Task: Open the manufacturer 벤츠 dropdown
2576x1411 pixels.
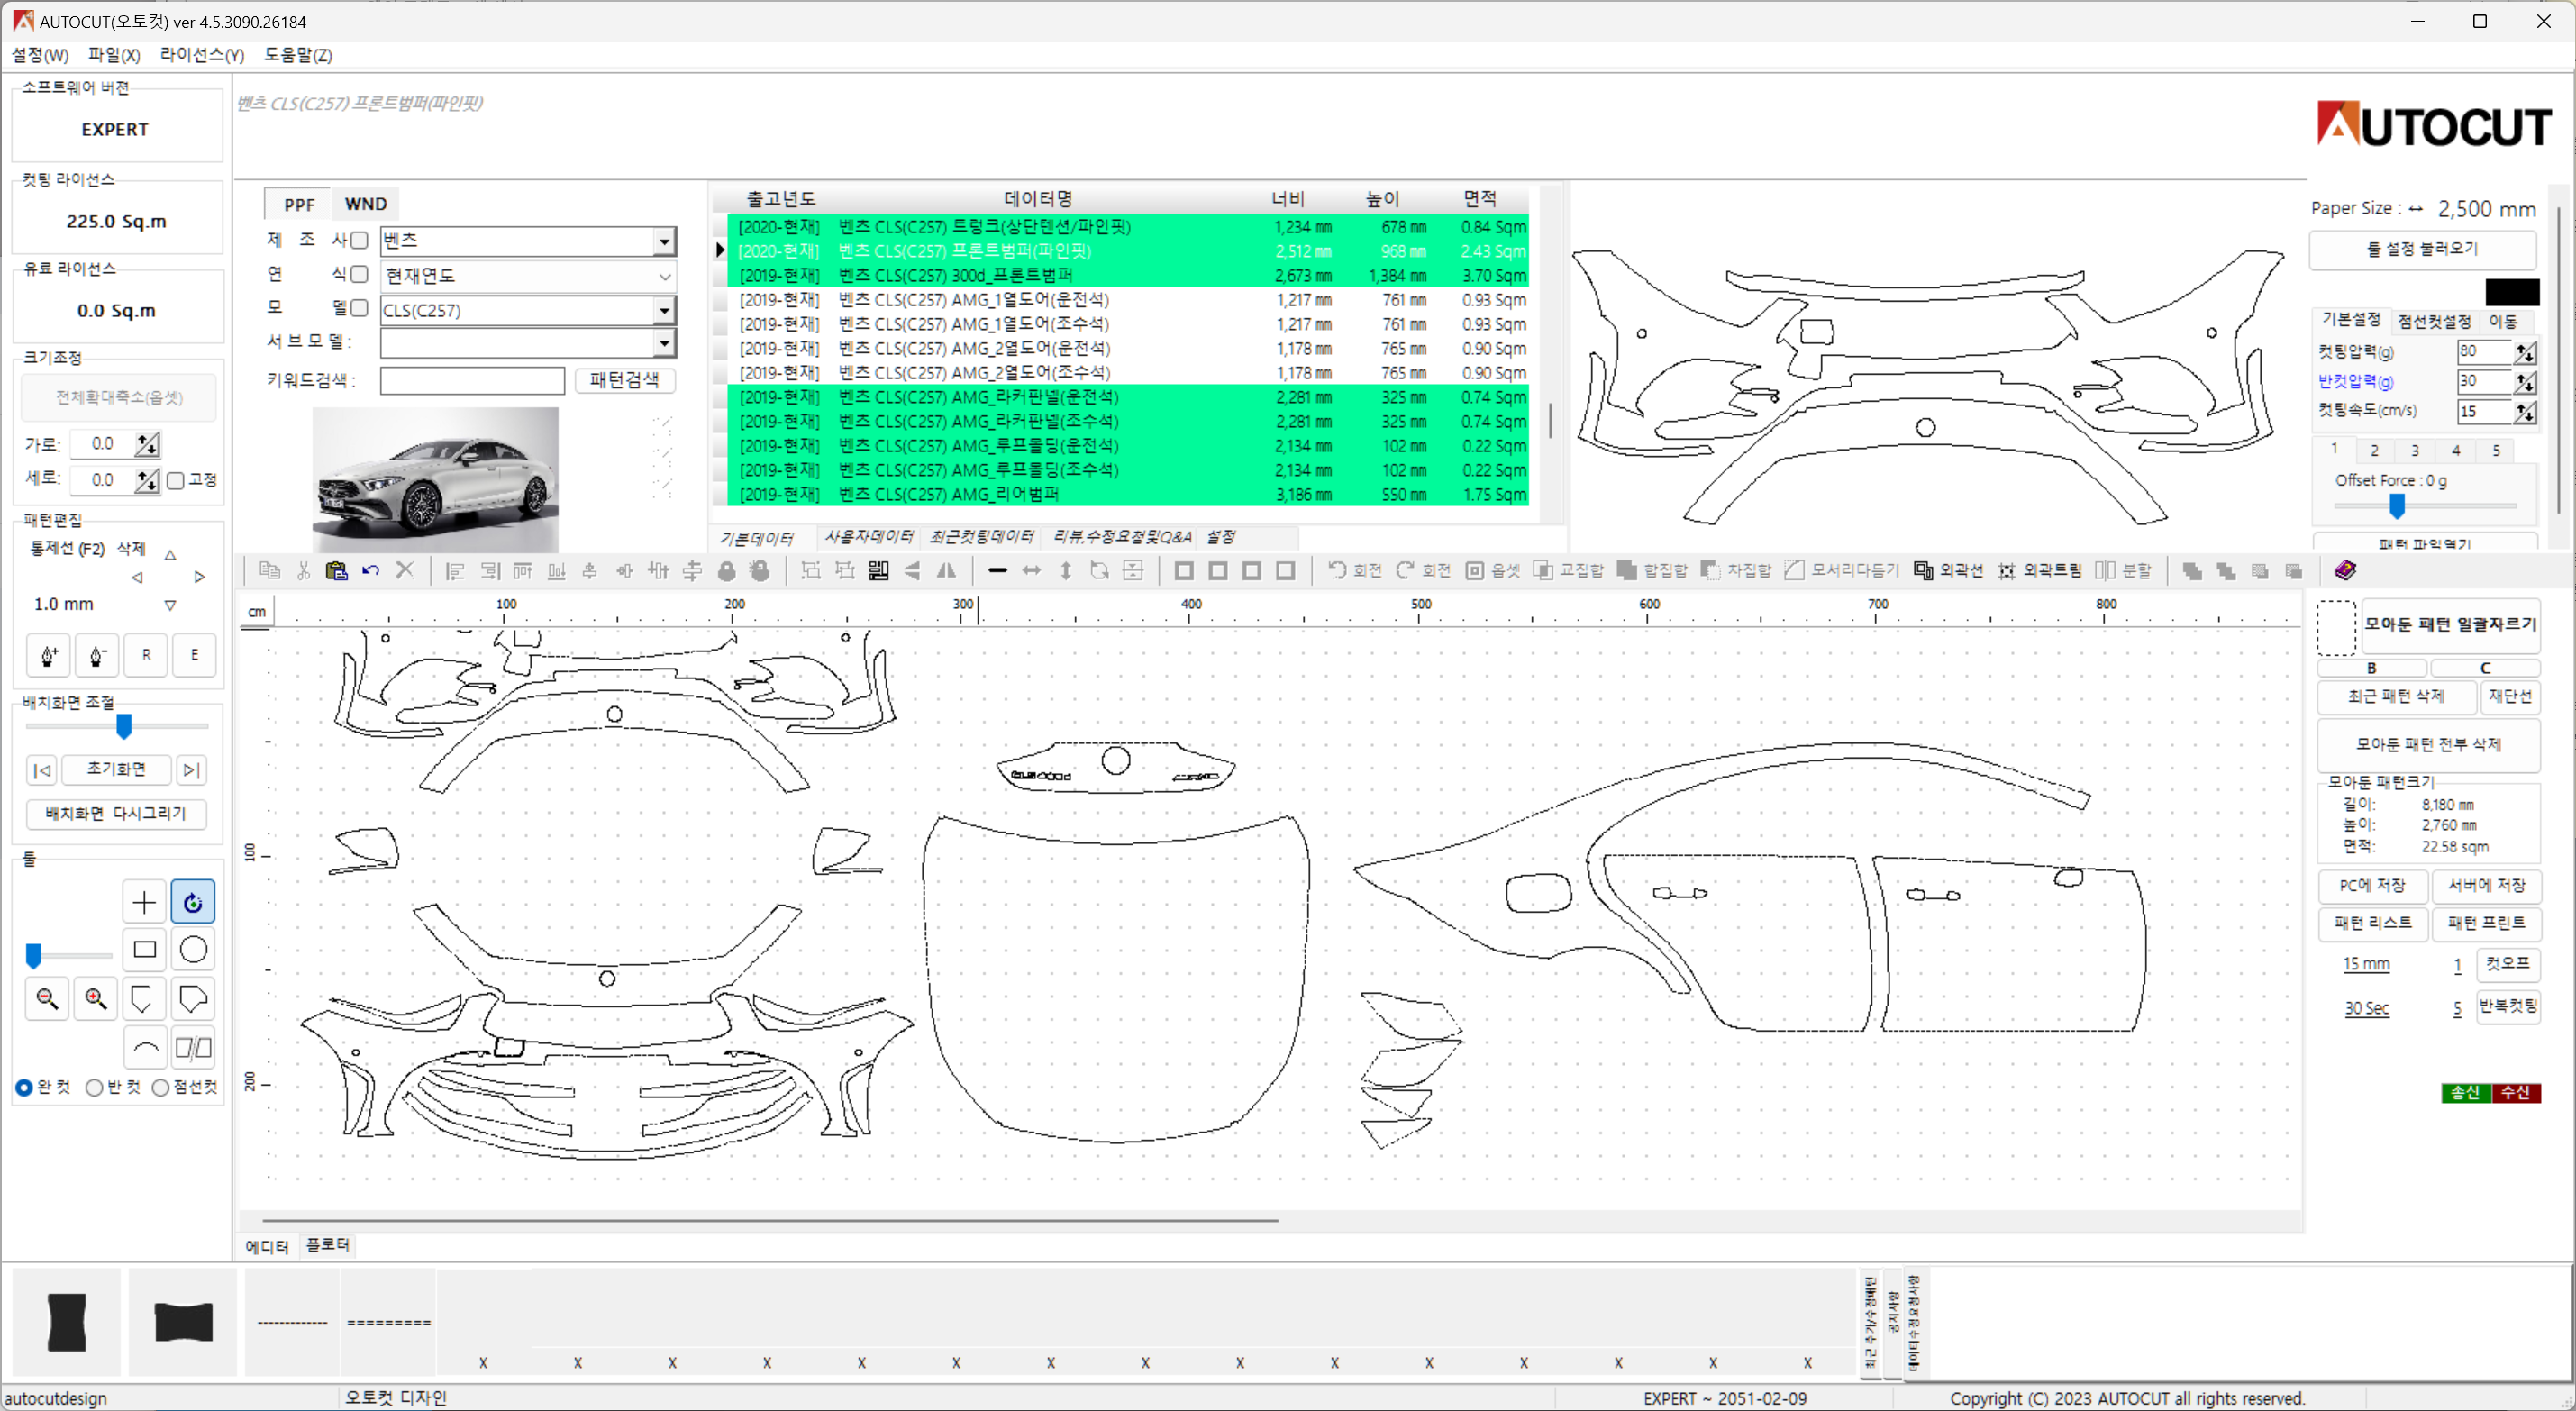Action: pyautogui.click(x=664, y=241)
